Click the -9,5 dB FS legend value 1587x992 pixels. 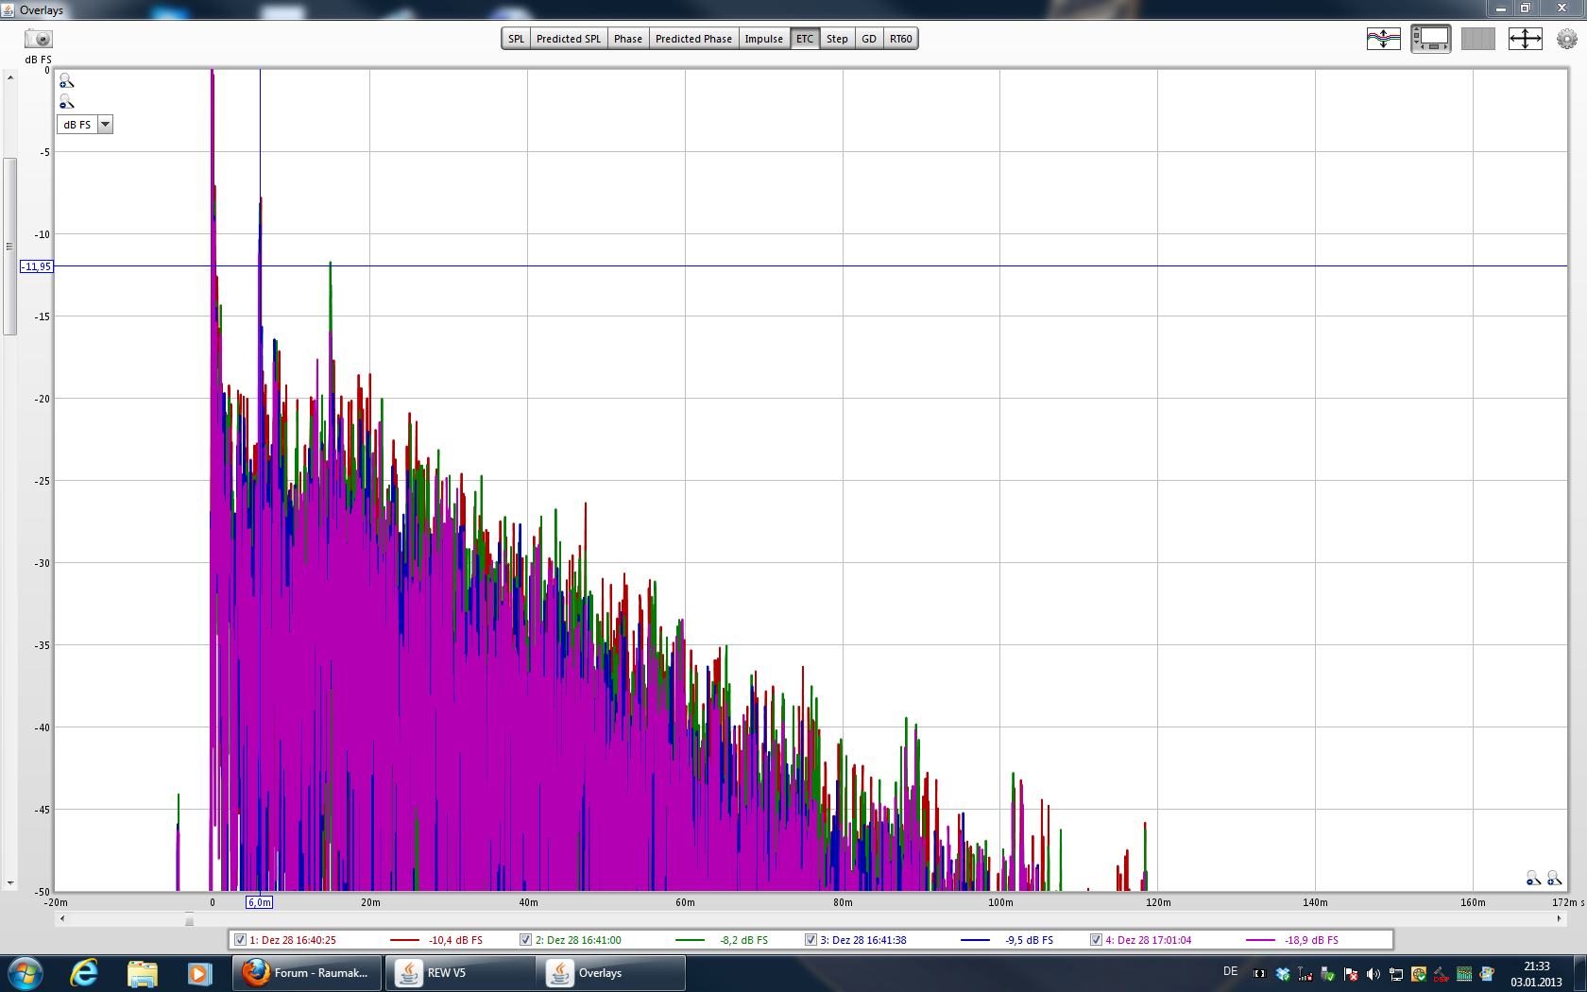tap(1030, 940)
